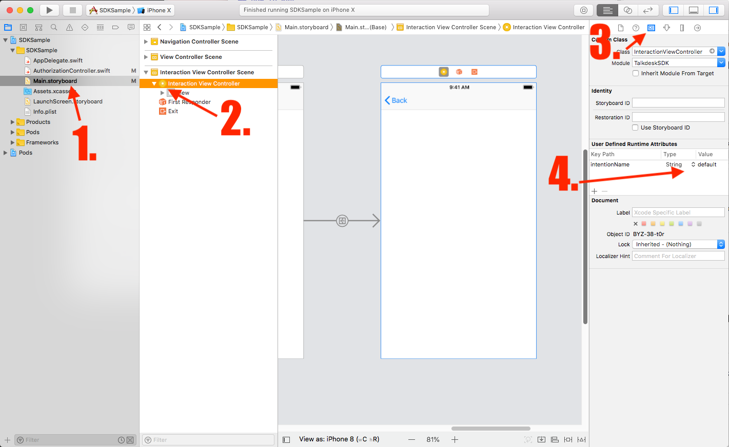The image size is (729, 447).
Task: Click the Run (play) button
Action: point(49,10)
